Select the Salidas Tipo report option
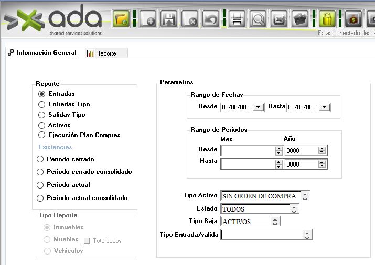Image resolution: width=375 pixels, height=265 pixels. coord(42,115)
